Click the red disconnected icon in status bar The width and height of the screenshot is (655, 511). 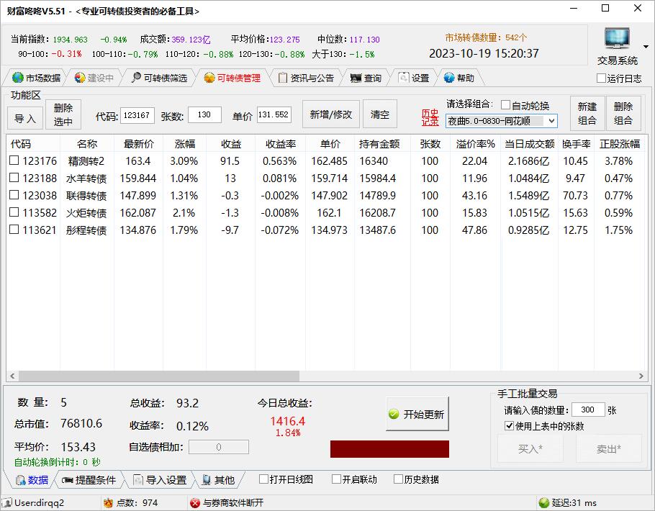(x=194, y=503)
